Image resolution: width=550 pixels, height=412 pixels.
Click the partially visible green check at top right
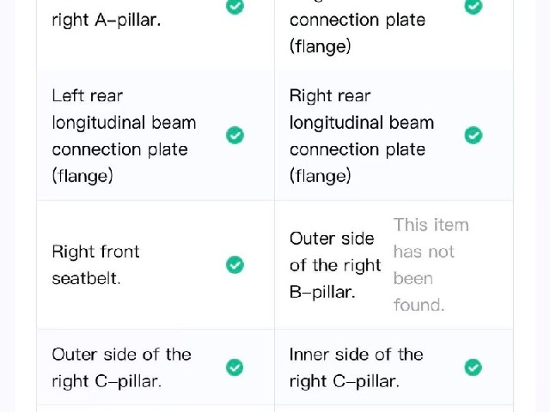474,6
